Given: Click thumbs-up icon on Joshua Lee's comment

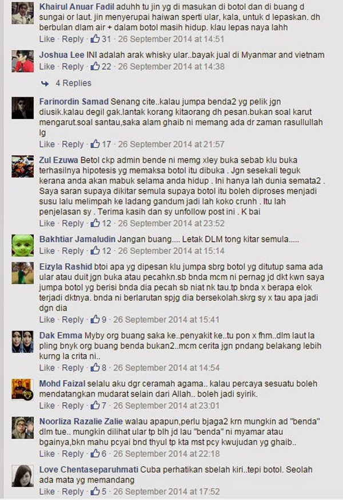Looking at the screenshot, I should pyautogui.click(x=95, y=66).
